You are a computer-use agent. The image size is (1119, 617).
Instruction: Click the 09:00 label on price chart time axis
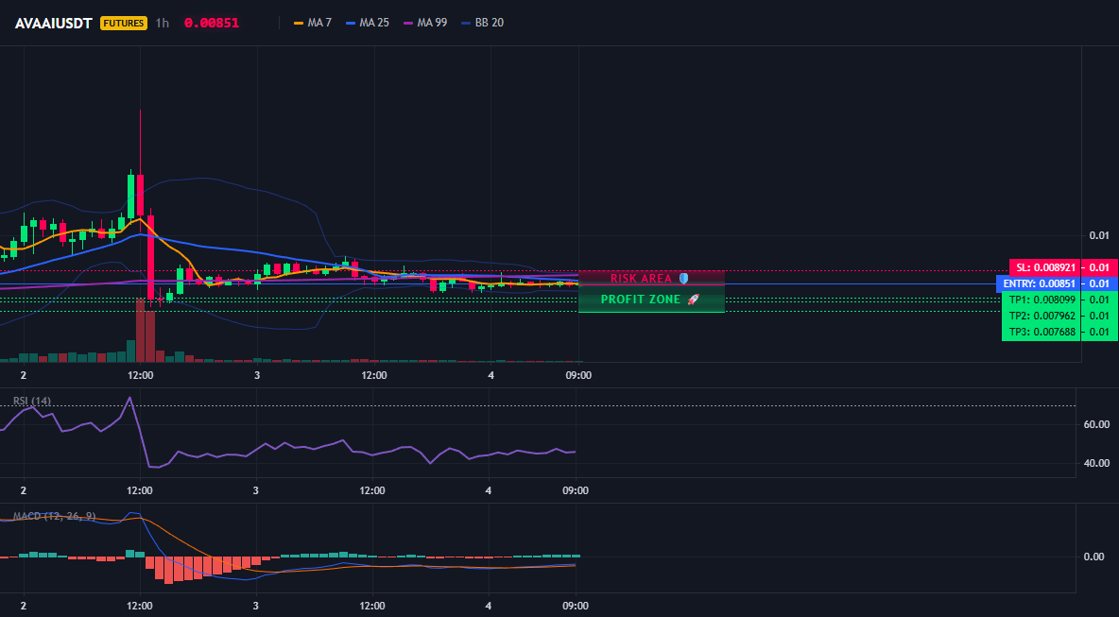coord(578,375)
